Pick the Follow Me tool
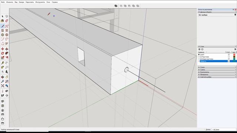Viewport: 237px width, 133px height. [7, 53]
